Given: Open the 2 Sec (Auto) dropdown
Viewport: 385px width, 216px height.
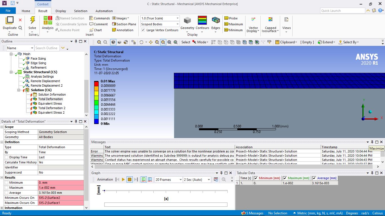Looking at the screenshot, I should tap(197, 179).
